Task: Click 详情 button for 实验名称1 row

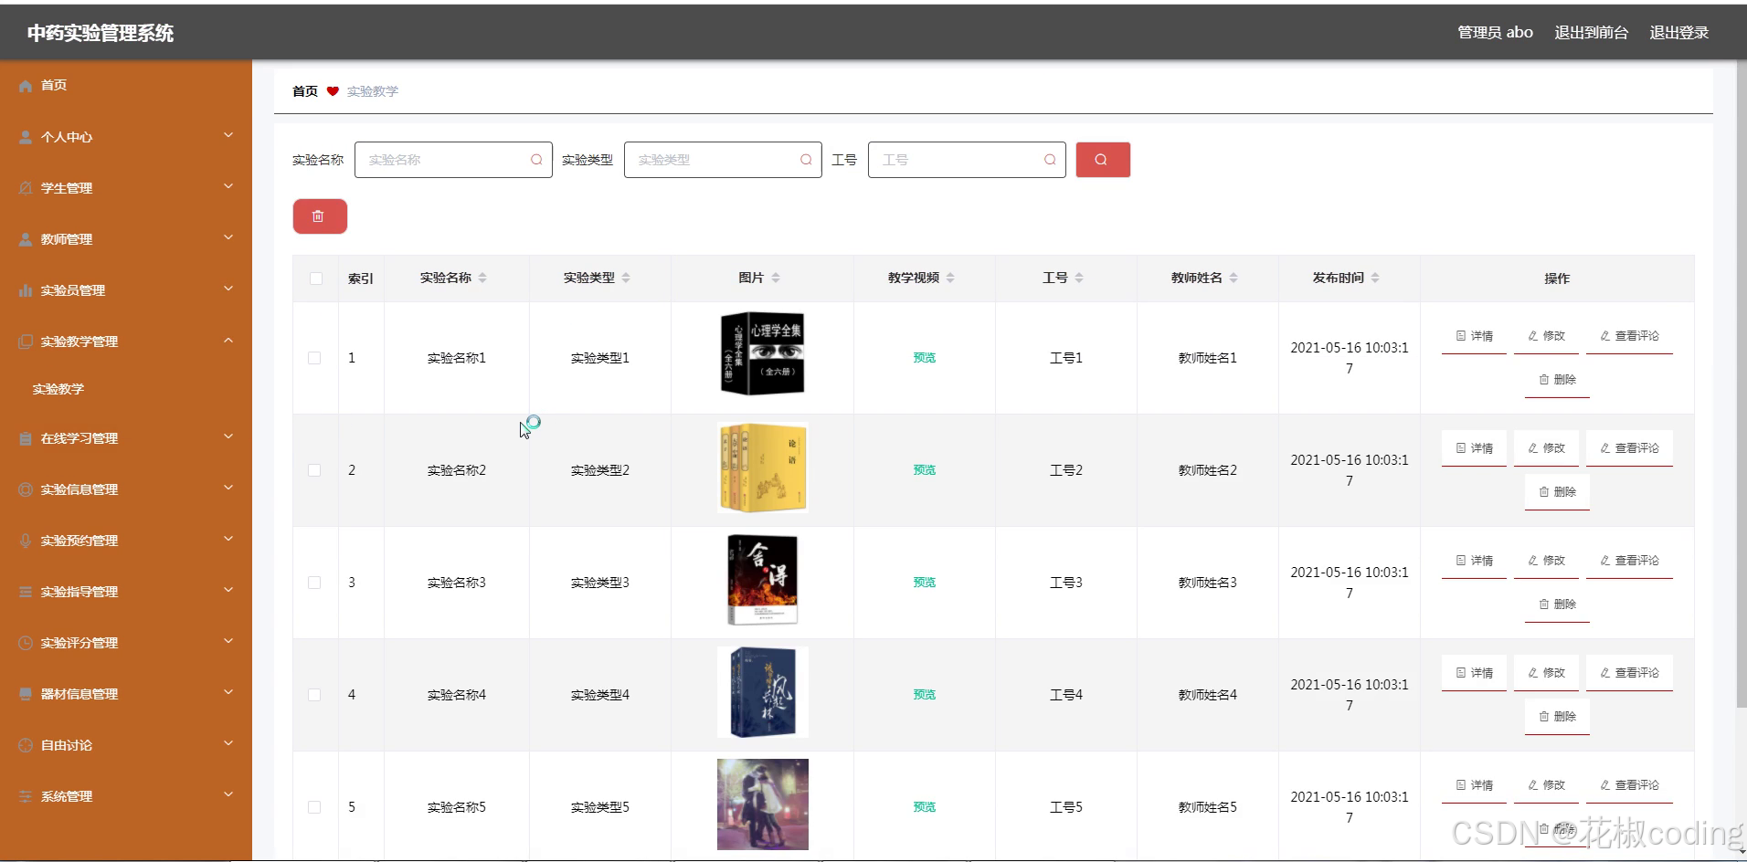Action: coord(1474,336)
